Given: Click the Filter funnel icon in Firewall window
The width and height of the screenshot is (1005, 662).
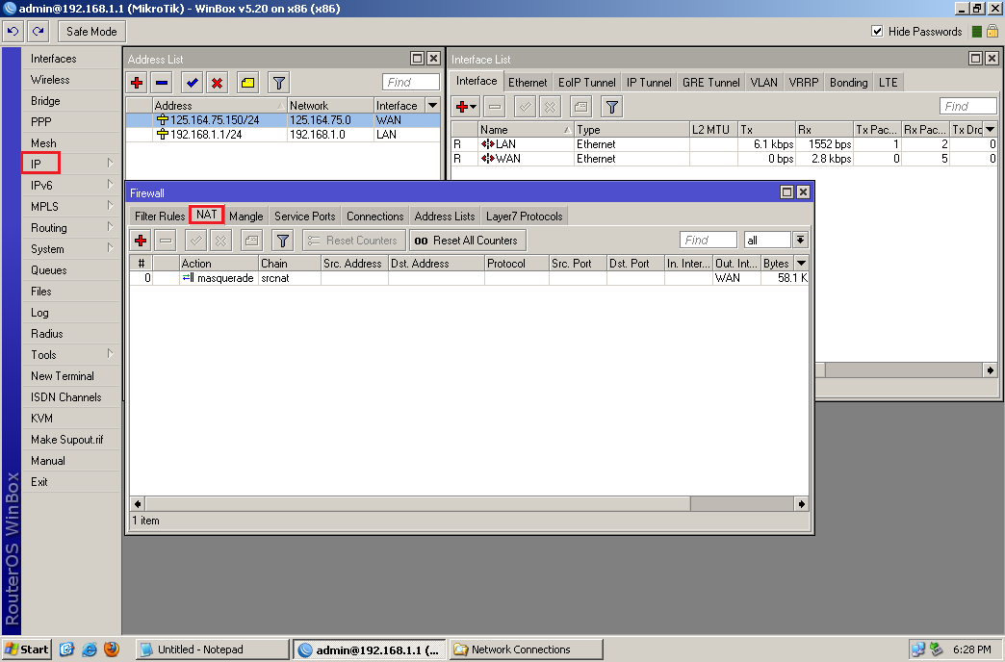Looking at the screenshot, I should click(282, 241).
